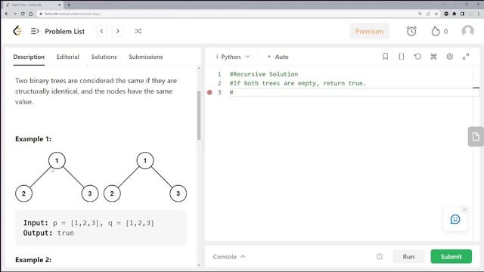
Task: Toggle breakpoint on line 3
Action: pyautogui.click(x=209, y=92)
